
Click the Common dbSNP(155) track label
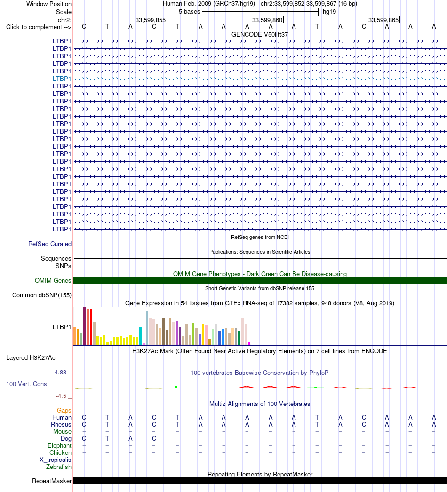pyautogui.click(x=42, y=295)
